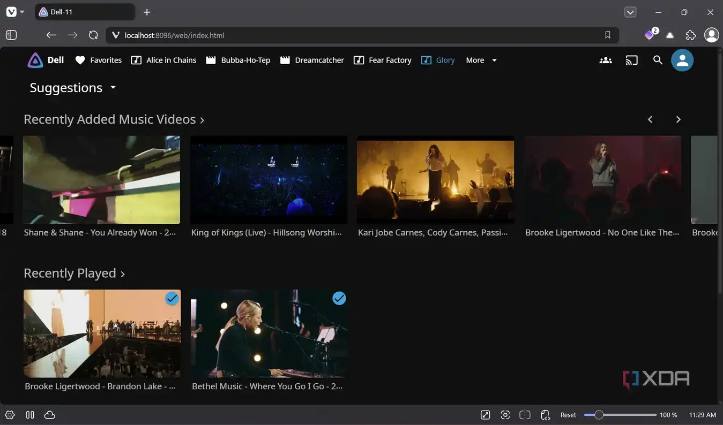This screenshot has height=425, width=723.
Task: Show previous recently added videos
Action: click(x=650, y=119)
